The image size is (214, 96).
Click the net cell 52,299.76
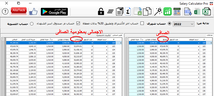12,91
